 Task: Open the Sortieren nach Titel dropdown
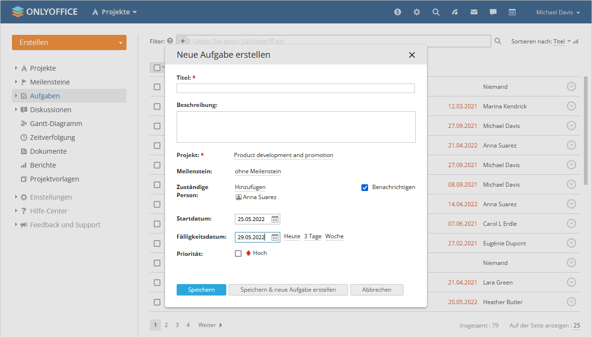562,42
